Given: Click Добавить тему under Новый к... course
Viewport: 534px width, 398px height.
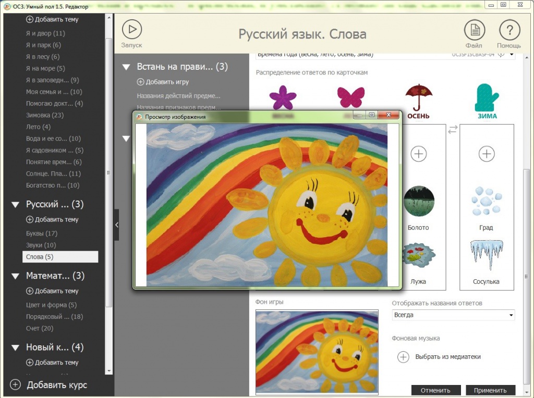Looking at the screenshot, I should (53, 362).
